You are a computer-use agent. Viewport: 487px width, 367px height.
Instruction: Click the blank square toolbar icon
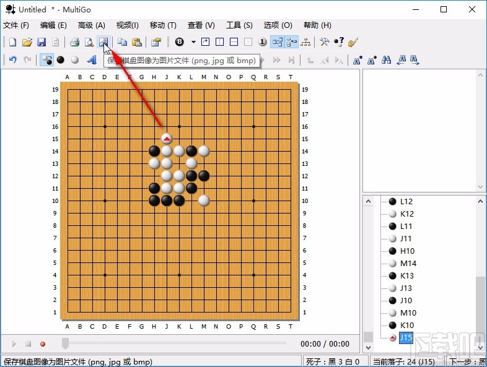click(x=248, y=41)
